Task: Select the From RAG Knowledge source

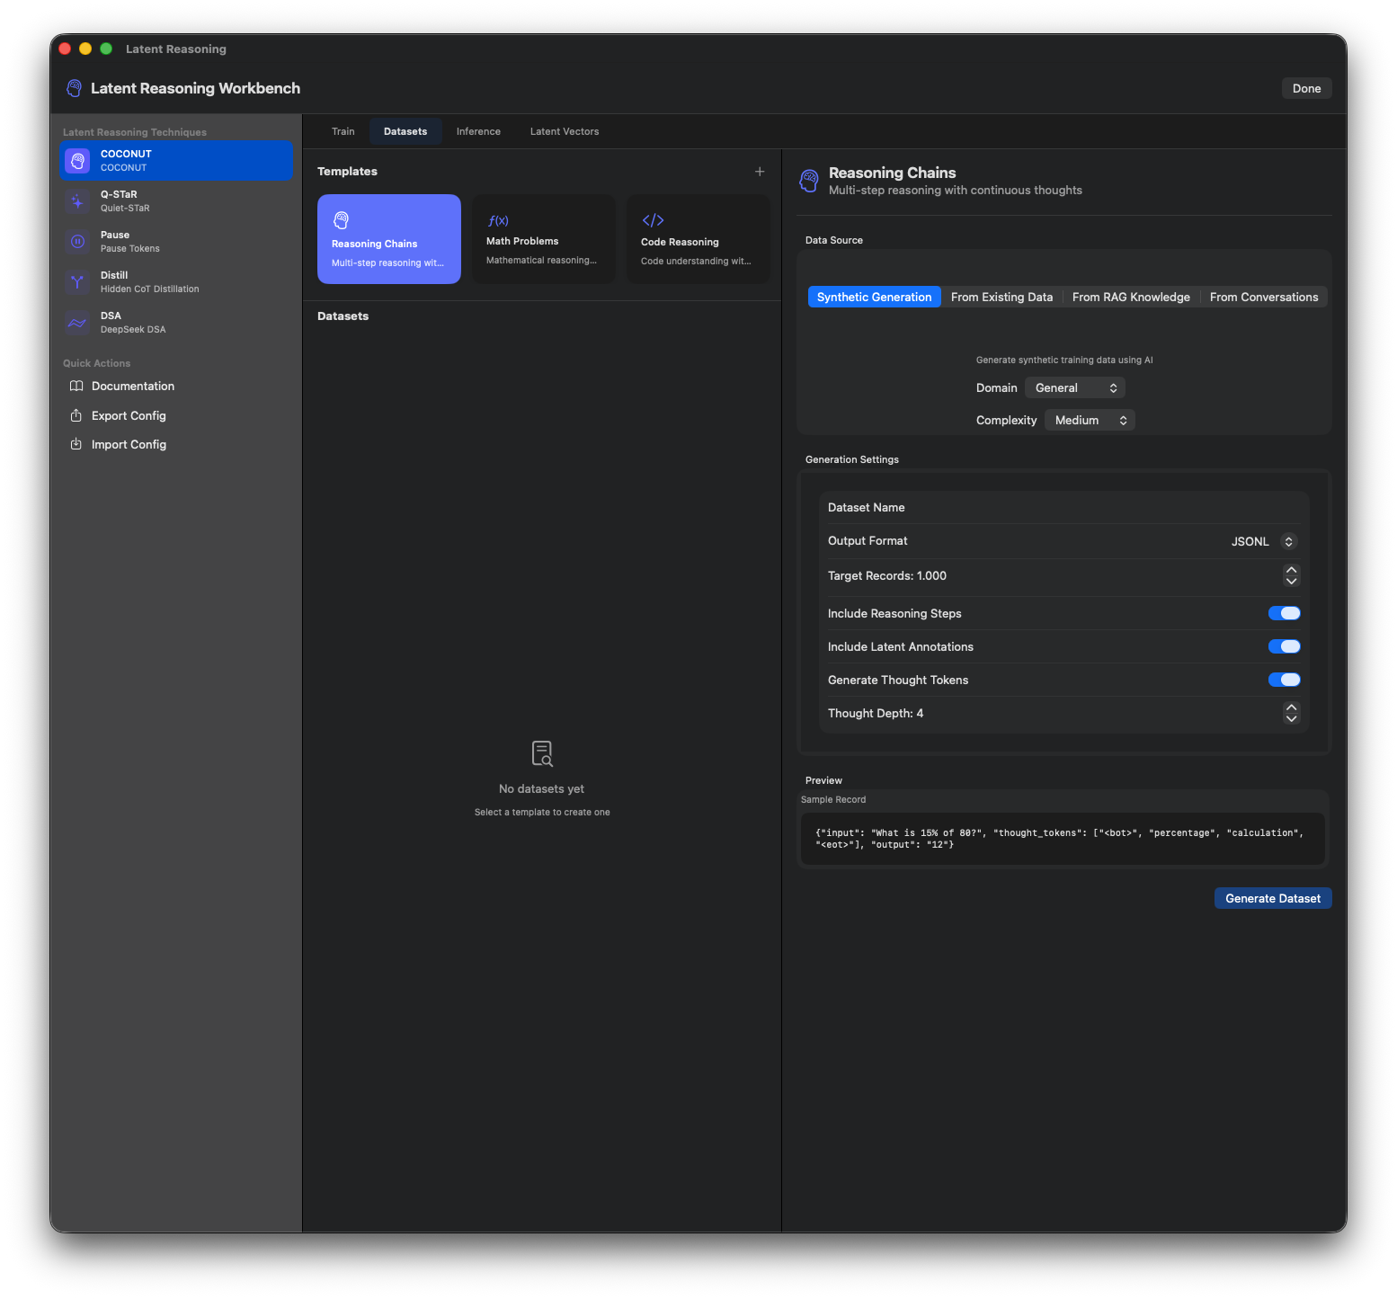Action: coord(1130,296)
